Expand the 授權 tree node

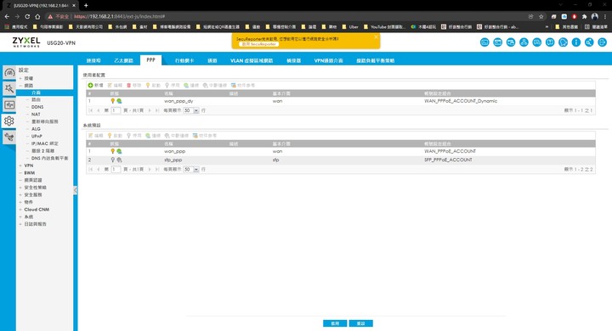tap(20, 78)
